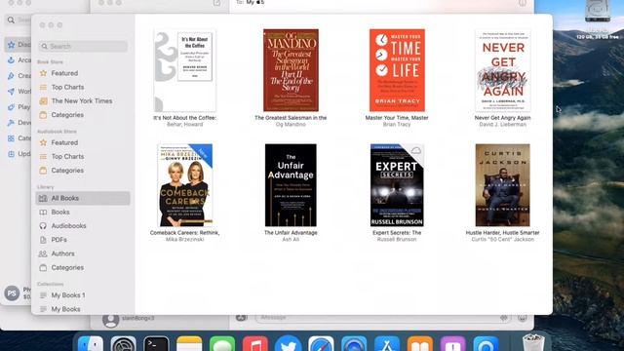
Task: Open System Preferences from the Dock
Action: 124,343
